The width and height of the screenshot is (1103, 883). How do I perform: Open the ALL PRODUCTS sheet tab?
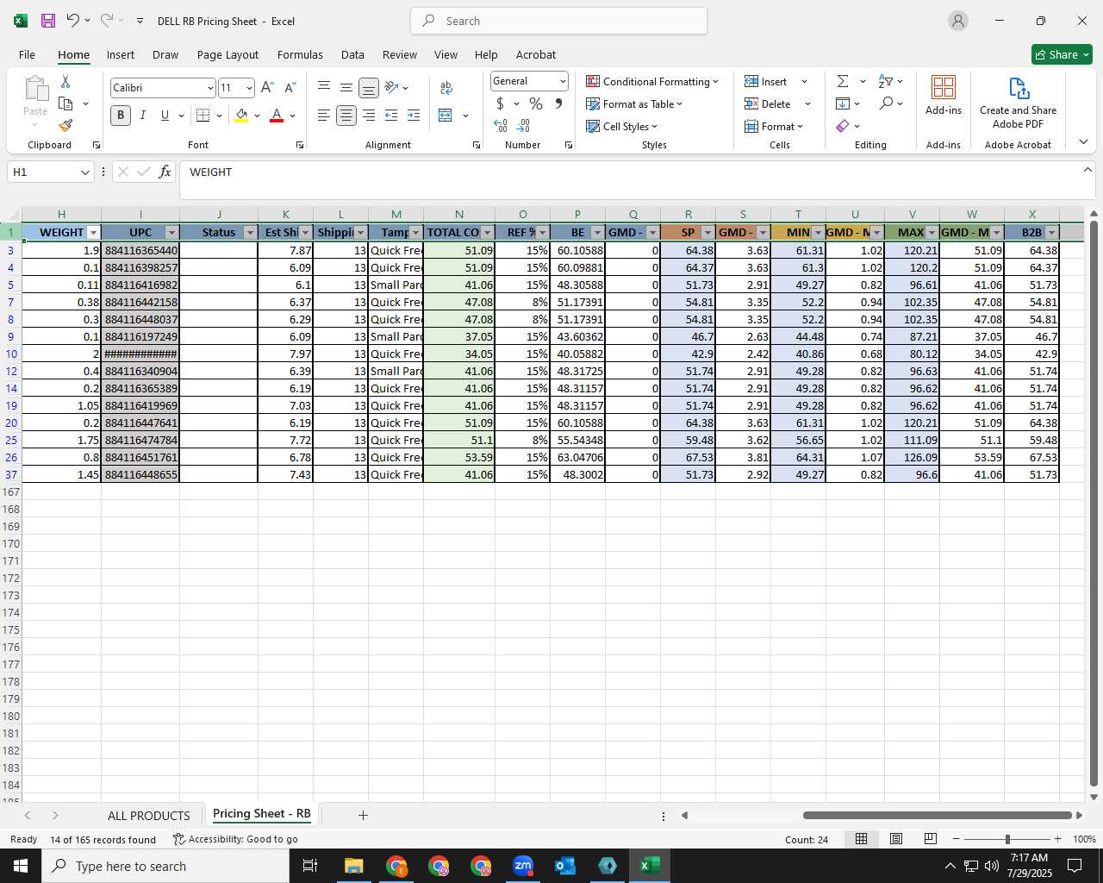(x=148, y=815)
